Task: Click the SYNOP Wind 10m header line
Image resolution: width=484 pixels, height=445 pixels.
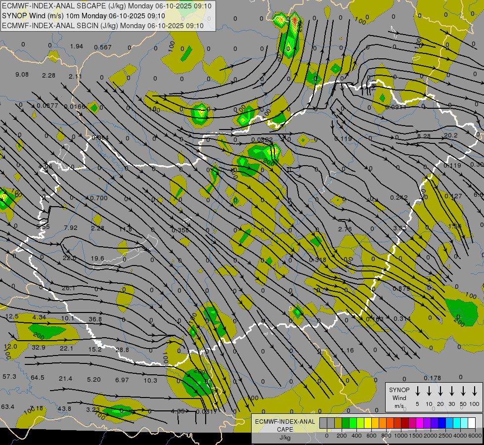Action: click(84, 16)
